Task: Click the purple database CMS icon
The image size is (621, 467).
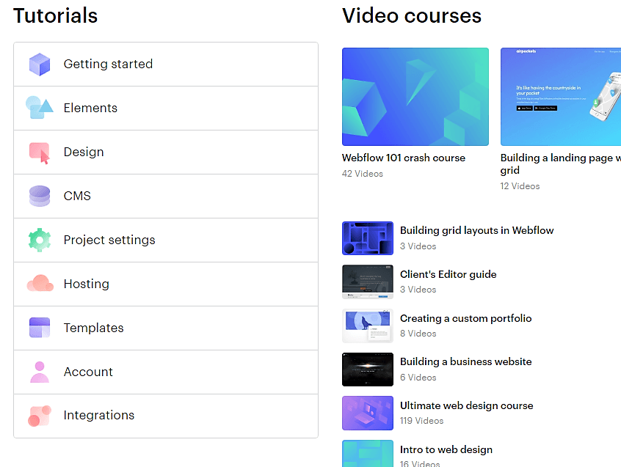Action: 40,196
